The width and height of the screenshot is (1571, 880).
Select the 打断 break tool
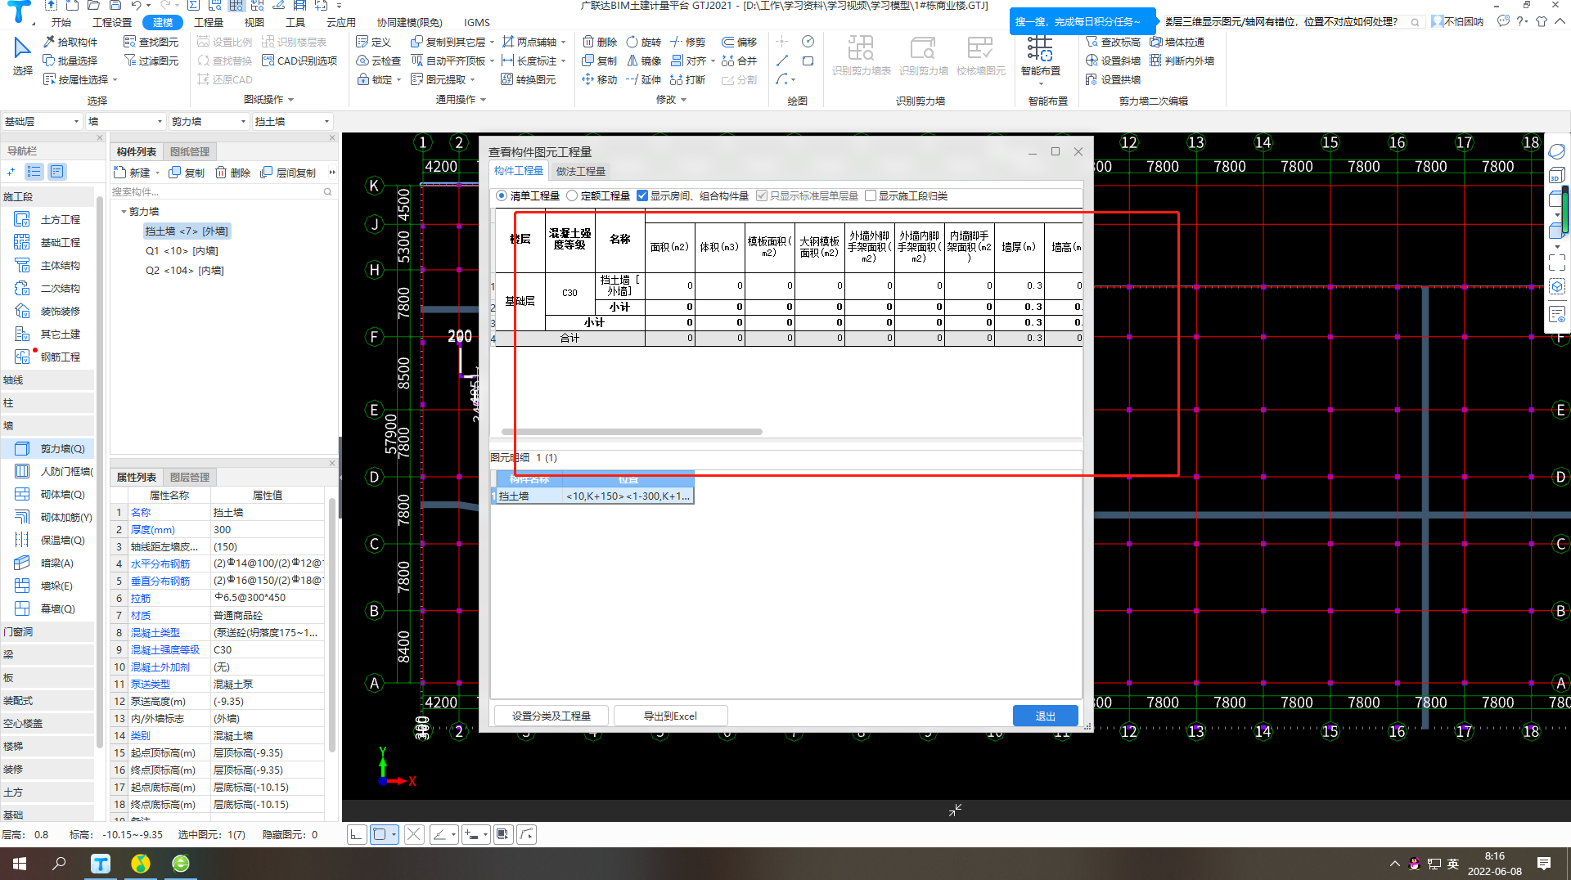tap(688, 79)
